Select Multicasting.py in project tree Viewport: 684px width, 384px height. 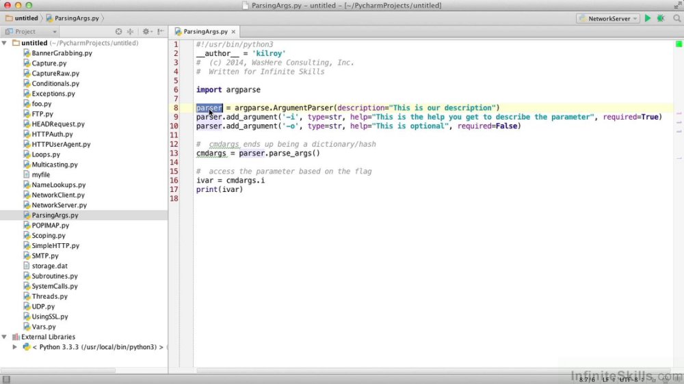click(x=55, y=164)
